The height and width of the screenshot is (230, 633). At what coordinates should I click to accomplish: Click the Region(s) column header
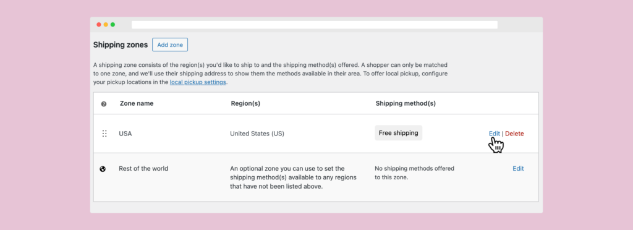pyautogui.click(x=245, y=103)
